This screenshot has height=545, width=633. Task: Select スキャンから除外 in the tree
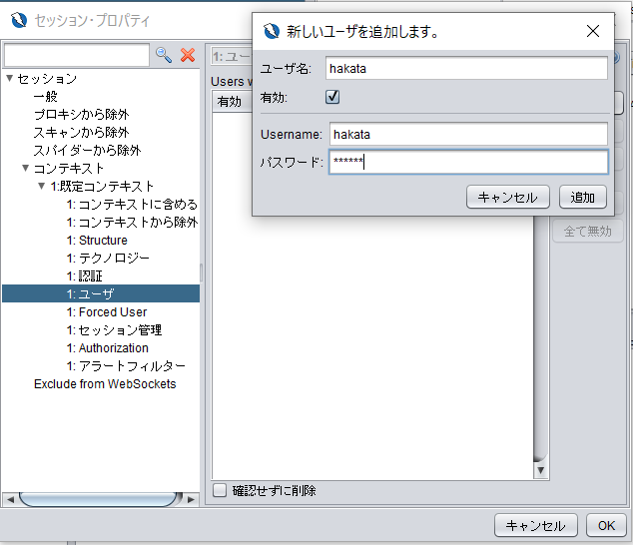click(81, 132)
